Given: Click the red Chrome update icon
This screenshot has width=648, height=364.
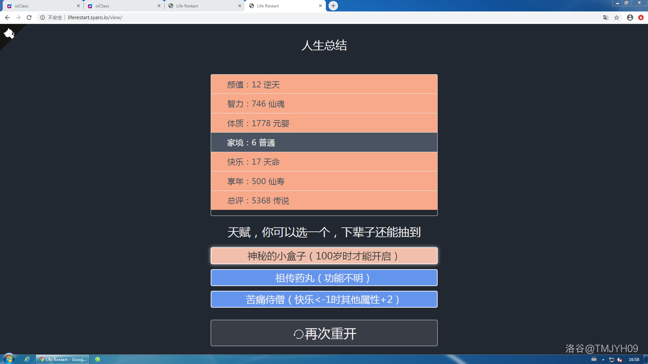Looking at the screenshot, I should (x=641, y=18).
